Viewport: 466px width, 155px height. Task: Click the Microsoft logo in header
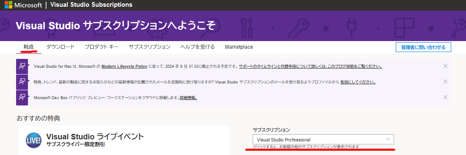(23, 5)
